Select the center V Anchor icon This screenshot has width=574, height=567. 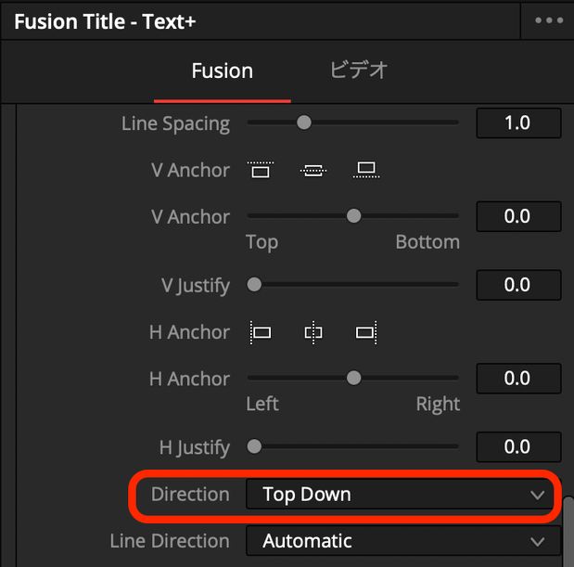tap(313, 171)
